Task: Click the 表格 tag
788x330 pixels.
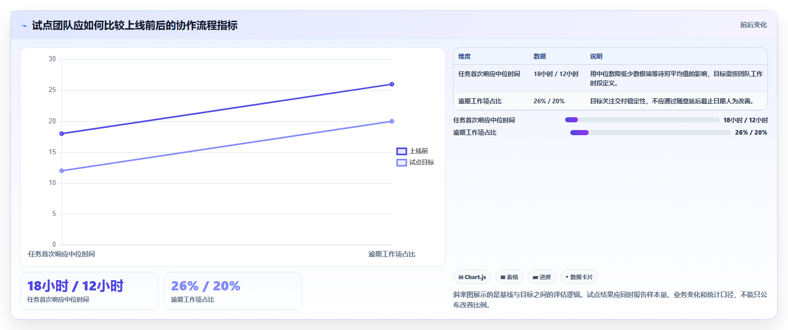Action: pyautogui.click(x=509, y=277)
